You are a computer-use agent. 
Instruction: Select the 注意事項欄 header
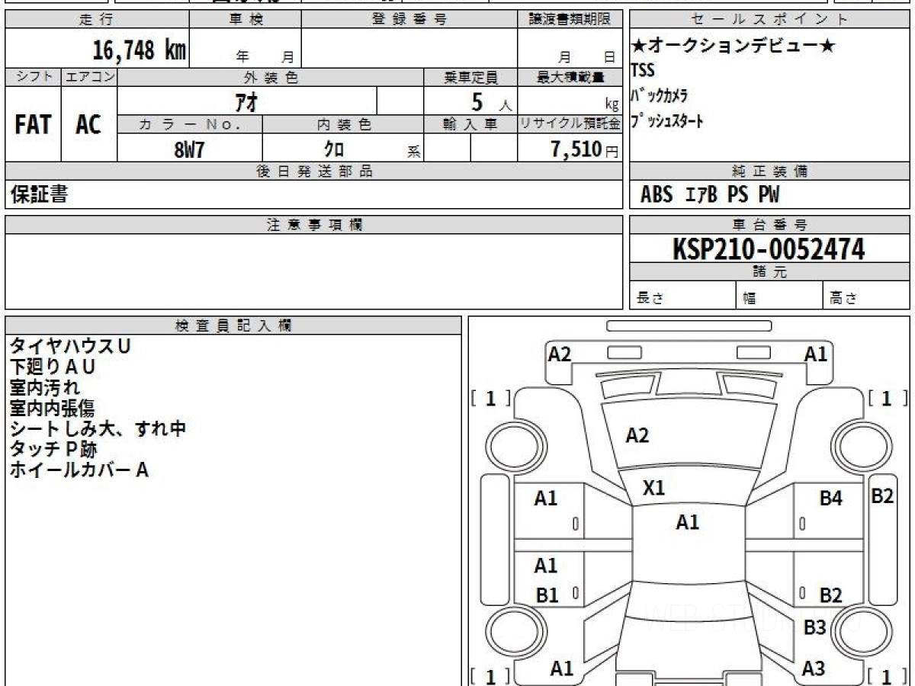pos(313,225)
